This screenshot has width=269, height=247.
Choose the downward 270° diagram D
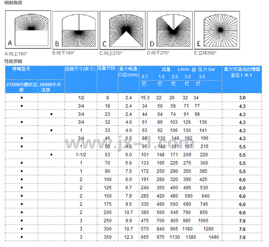169,29
